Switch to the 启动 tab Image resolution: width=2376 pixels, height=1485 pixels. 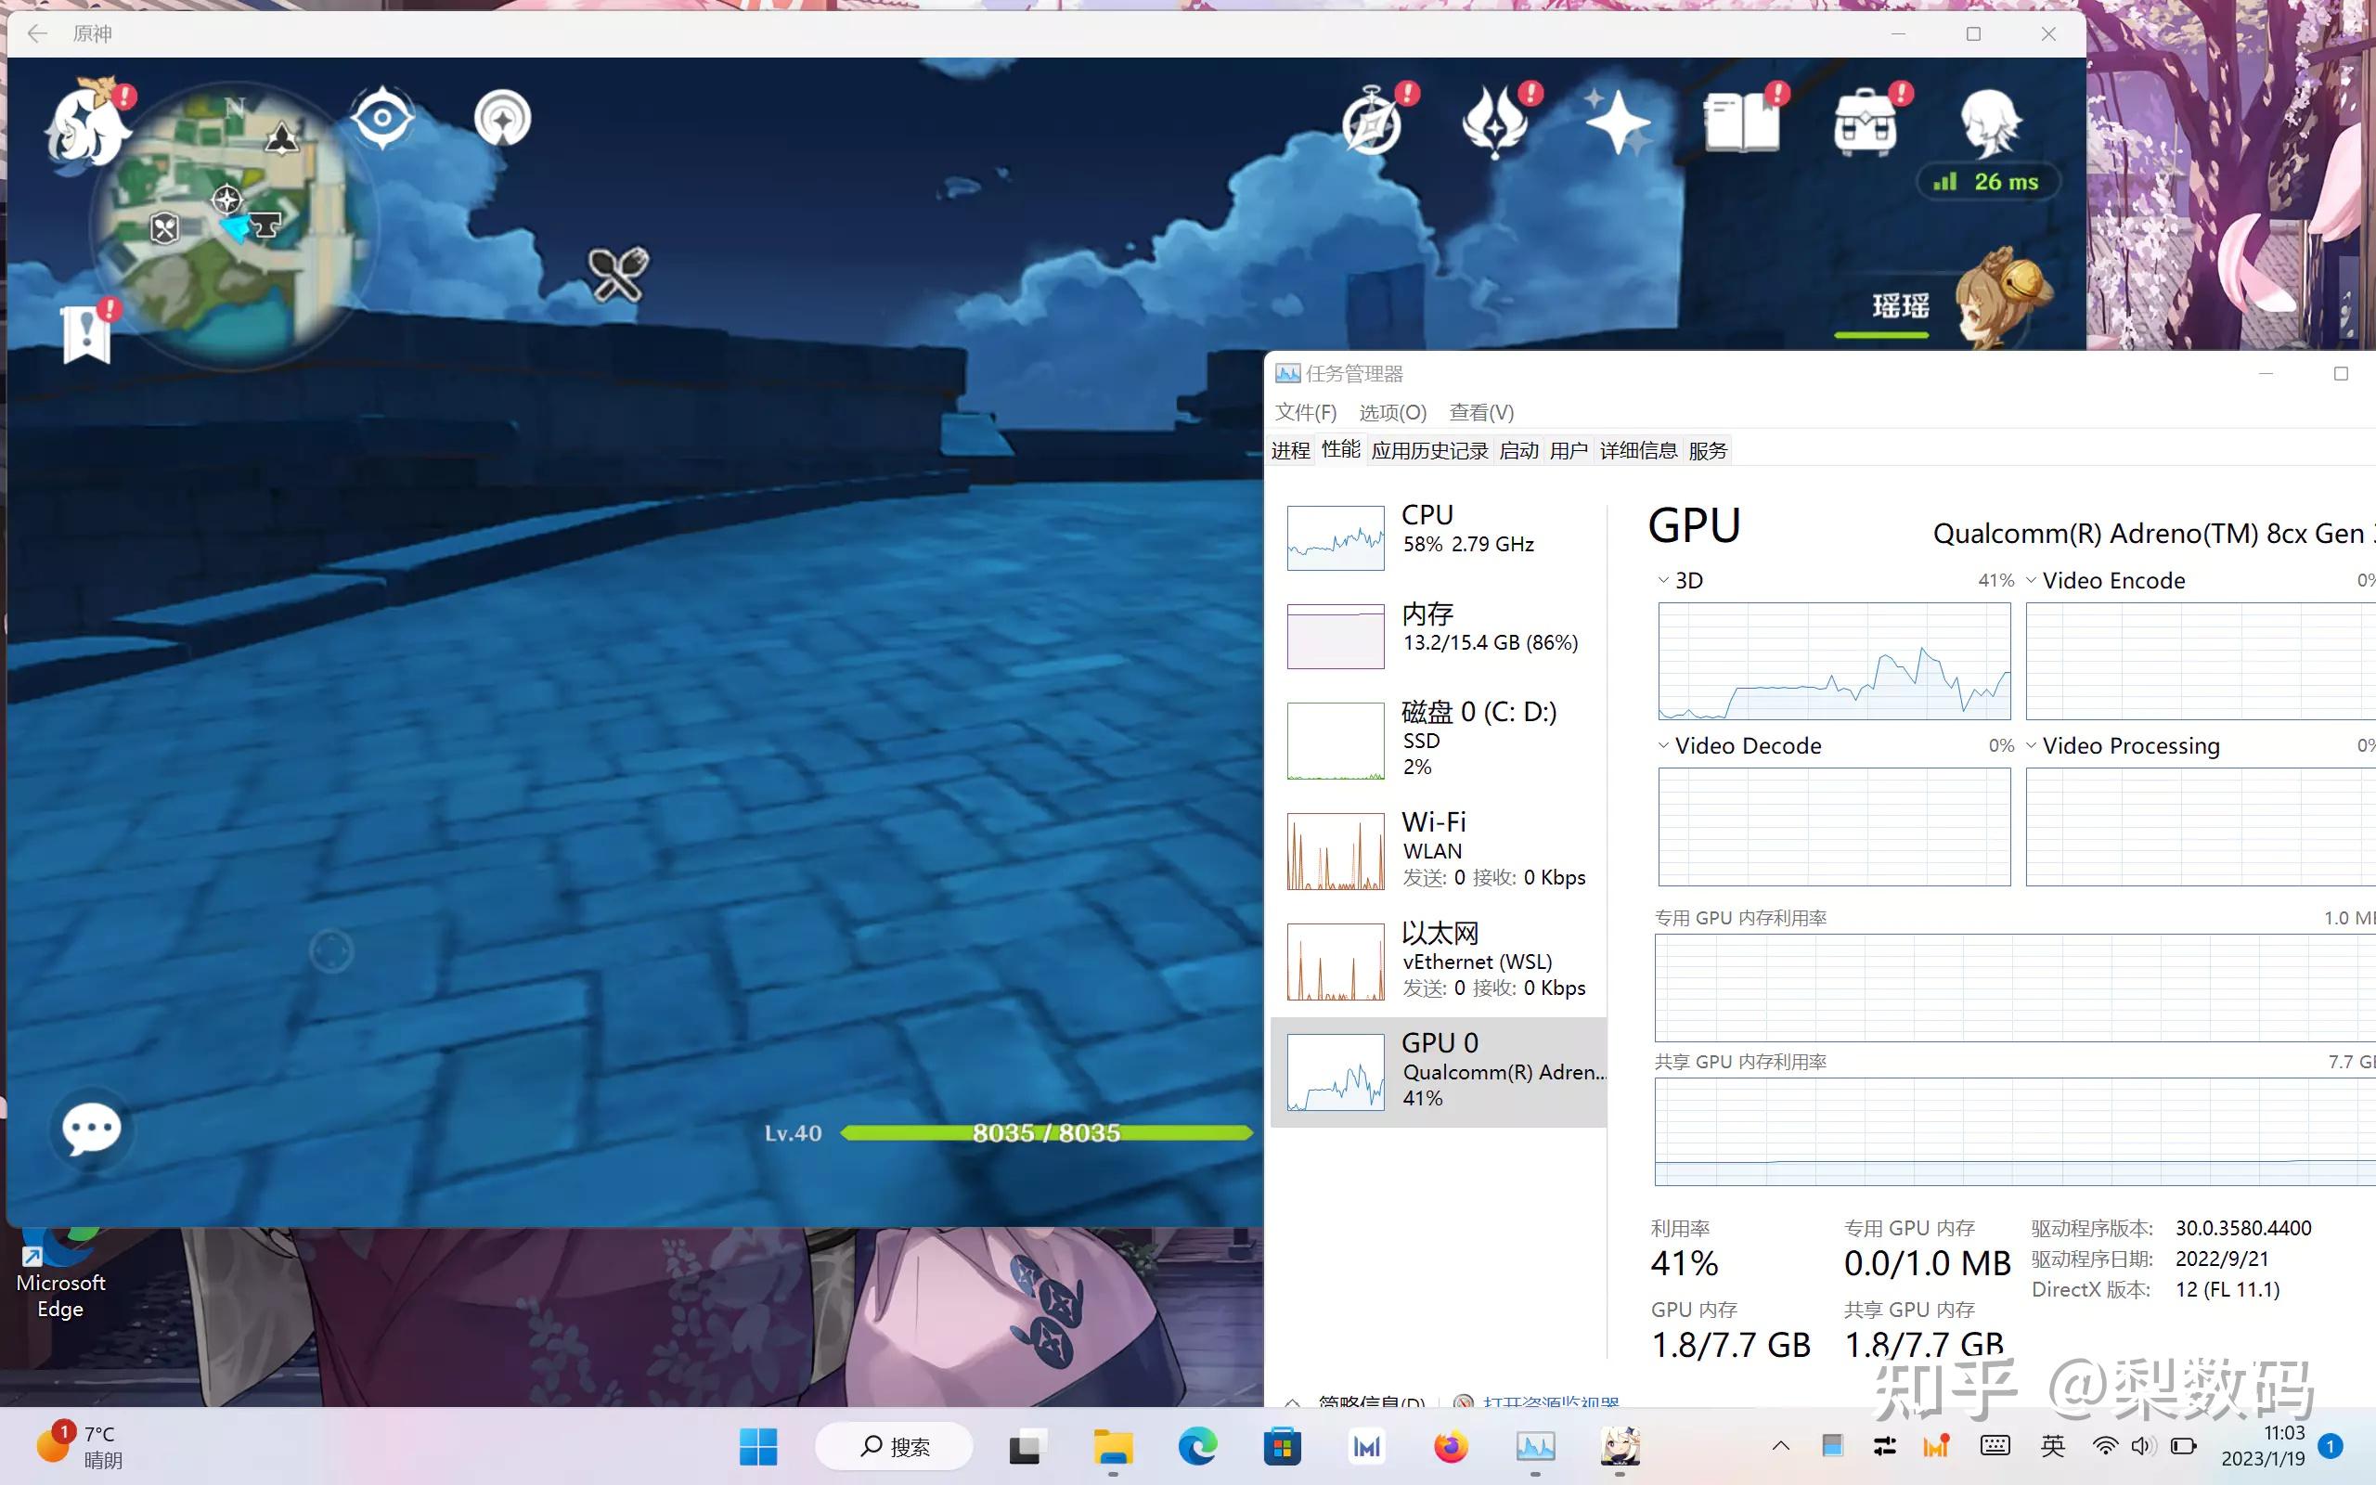point(1518,451)
